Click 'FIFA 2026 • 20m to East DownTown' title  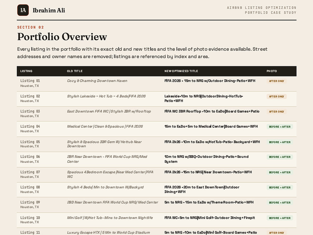[202, 190]
